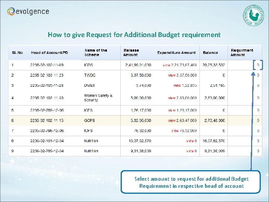The width and height of the screenshot is (269, 202).
Task: Click the ICDS scheme name
Action: (x=89, y=65)
